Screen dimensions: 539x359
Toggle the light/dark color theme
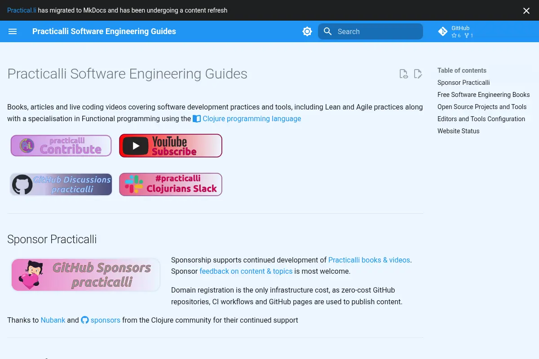click(x=307, y=31)
